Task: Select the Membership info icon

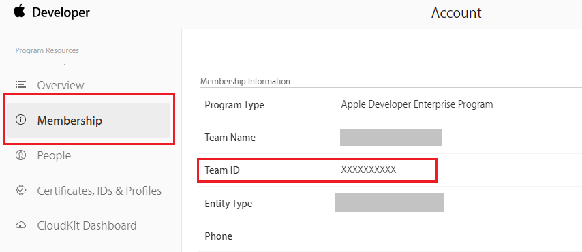Action: [x=20, y=120]
